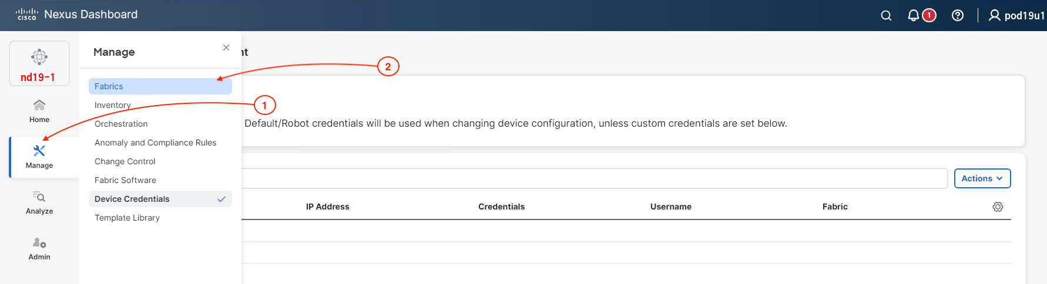The image size is (1047, 284).
Task: Click the search magnifier icon in header
Action: click(886, 16)
